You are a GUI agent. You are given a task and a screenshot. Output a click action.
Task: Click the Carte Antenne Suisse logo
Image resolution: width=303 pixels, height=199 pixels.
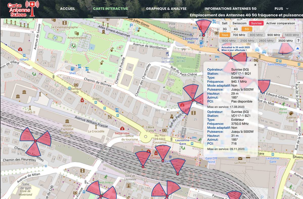pos(23,9)
